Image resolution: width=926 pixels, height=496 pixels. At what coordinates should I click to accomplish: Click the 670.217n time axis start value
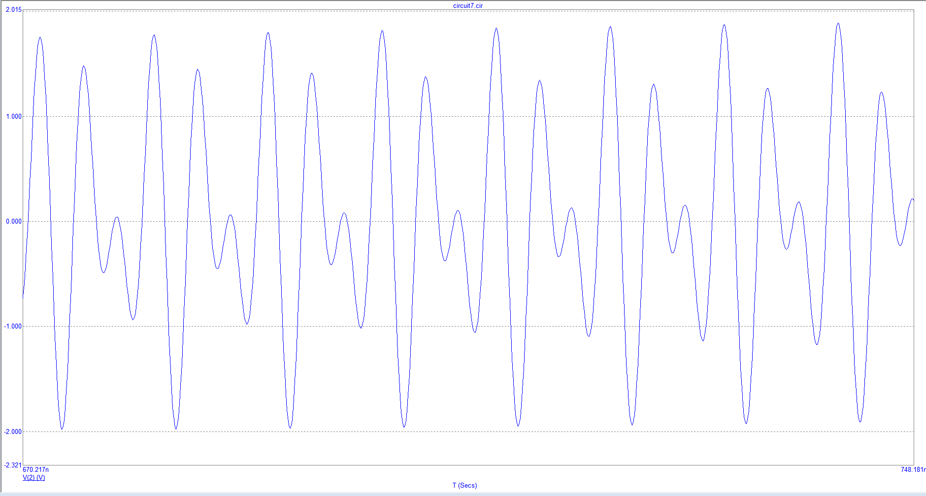(x=36, y=469)
